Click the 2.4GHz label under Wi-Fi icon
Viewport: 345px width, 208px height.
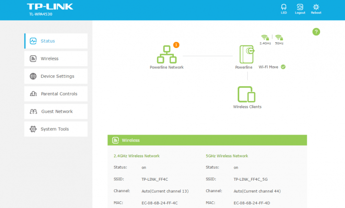coord(265,43)
